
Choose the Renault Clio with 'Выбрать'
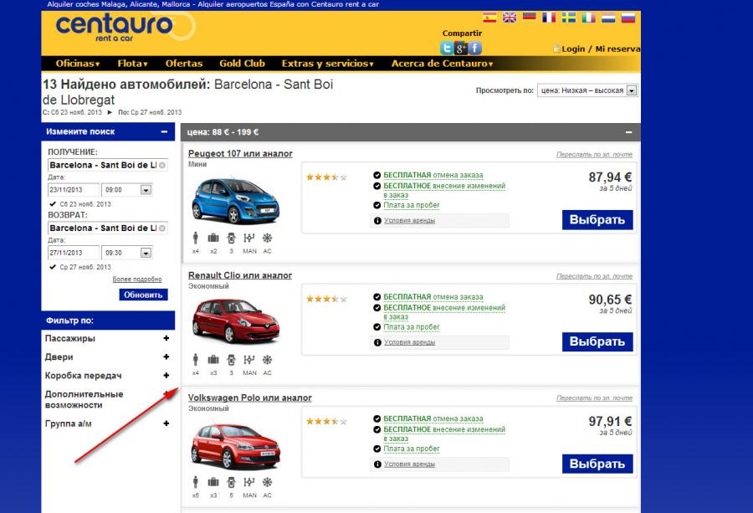pyautogui.click(x=597, y=342)
